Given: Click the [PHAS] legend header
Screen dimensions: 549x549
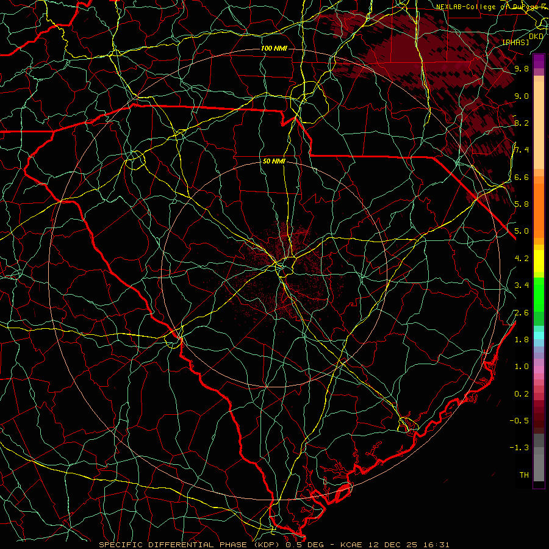Looking at the screenshot, I should (515, 42).
